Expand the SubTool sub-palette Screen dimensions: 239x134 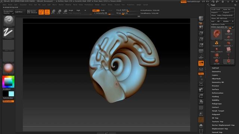pos(215,68)
